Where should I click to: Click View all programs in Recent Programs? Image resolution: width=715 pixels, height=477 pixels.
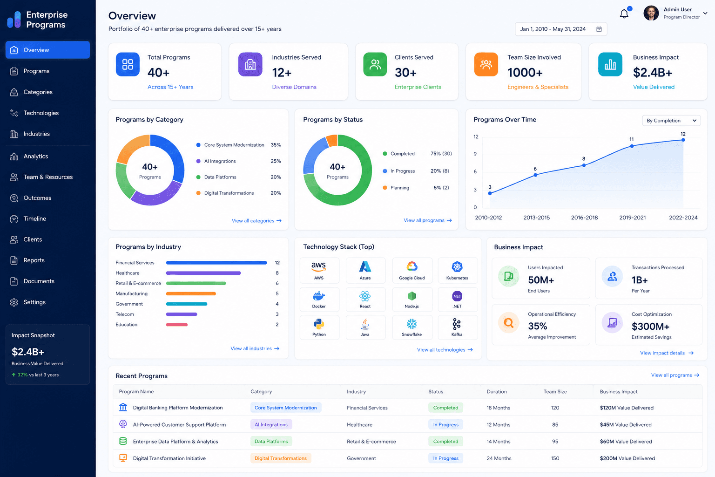coord(675,375)
